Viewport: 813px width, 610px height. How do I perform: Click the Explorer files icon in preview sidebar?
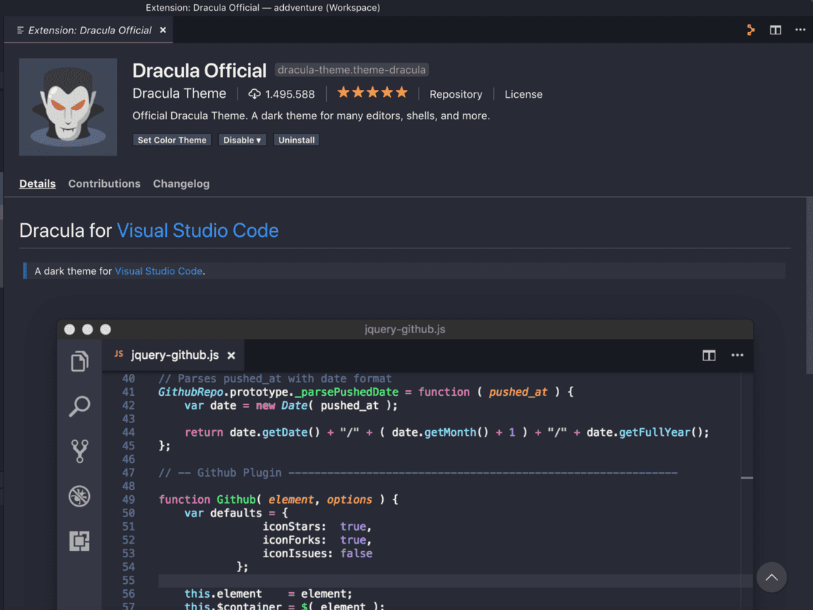pyautogui.click(x=79, y=361)
